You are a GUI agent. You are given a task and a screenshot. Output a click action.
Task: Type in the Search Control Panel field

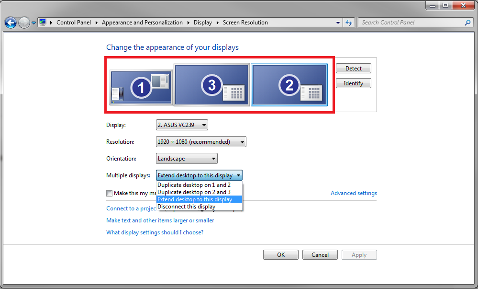pyautogui.click(x=411, y=23)
